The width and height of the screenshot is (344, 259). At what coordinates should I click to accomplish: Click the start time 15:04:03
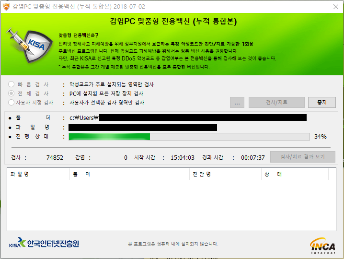[183, 158]
